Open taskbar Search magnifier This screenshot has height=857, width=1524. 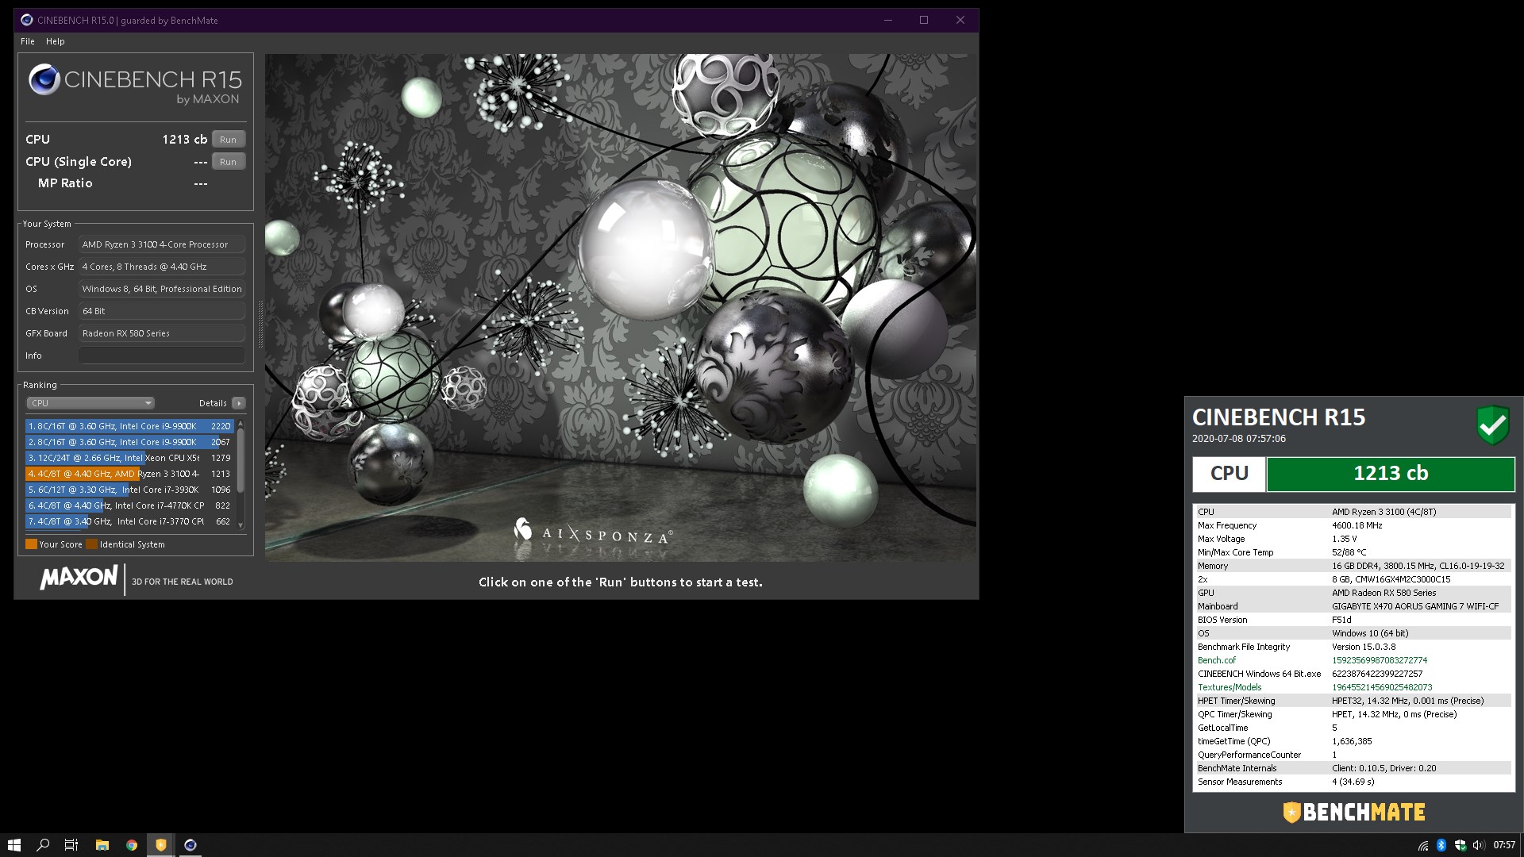coord(43,845)
